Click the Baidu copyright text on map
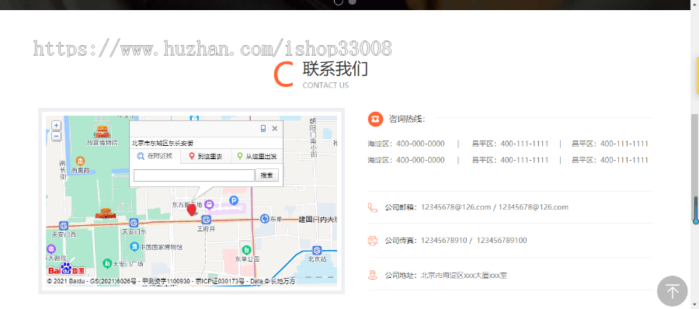699x309 pixels. pos(171,281)
